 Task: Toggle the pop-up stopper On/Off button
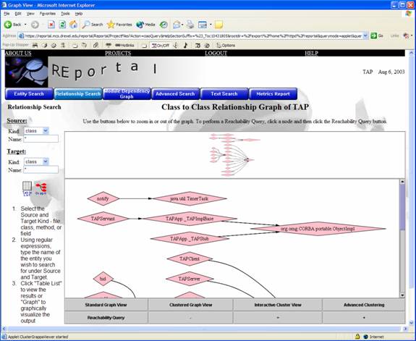[160, 46]
